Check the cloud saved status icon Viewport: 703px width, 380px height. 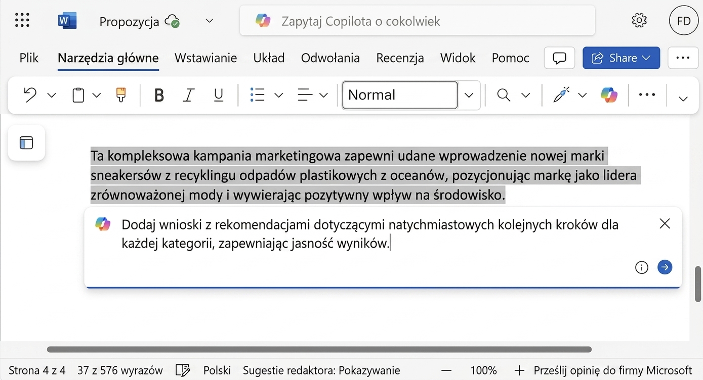point(173,21)
